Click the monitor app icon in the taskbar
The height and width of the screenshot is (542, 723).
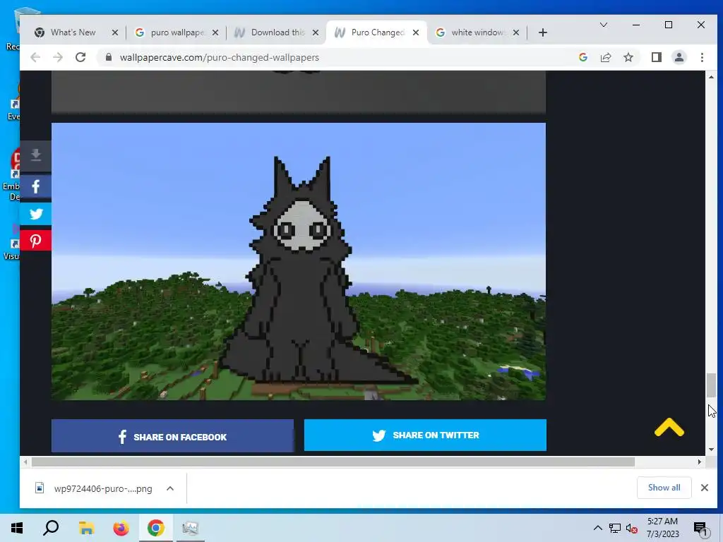tap(190, 528)
